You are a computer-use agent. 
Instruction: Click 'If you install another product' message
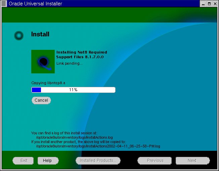(x=79, y=142)
